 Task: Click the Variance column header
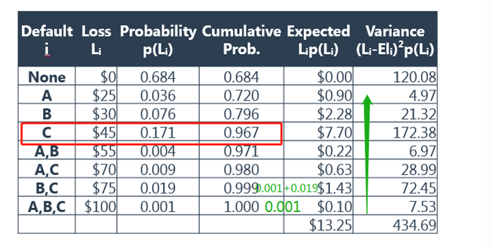[x=395, y=39]
